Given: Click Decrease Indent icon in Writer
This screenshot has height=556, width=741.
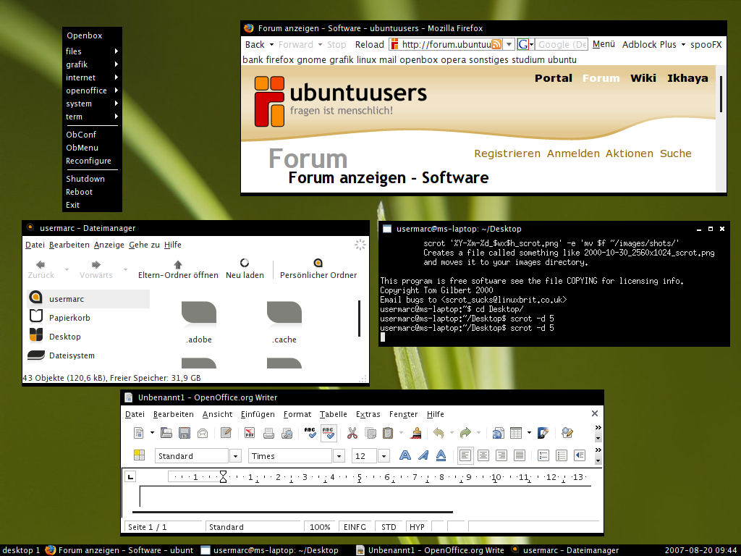Looking at the screenshot, I should tap(580, 455).
